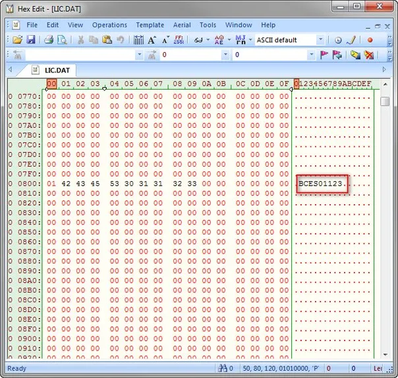Click the glasses display mode icon
This screenshot has width=398, height=378.
(x=198, y=40)
